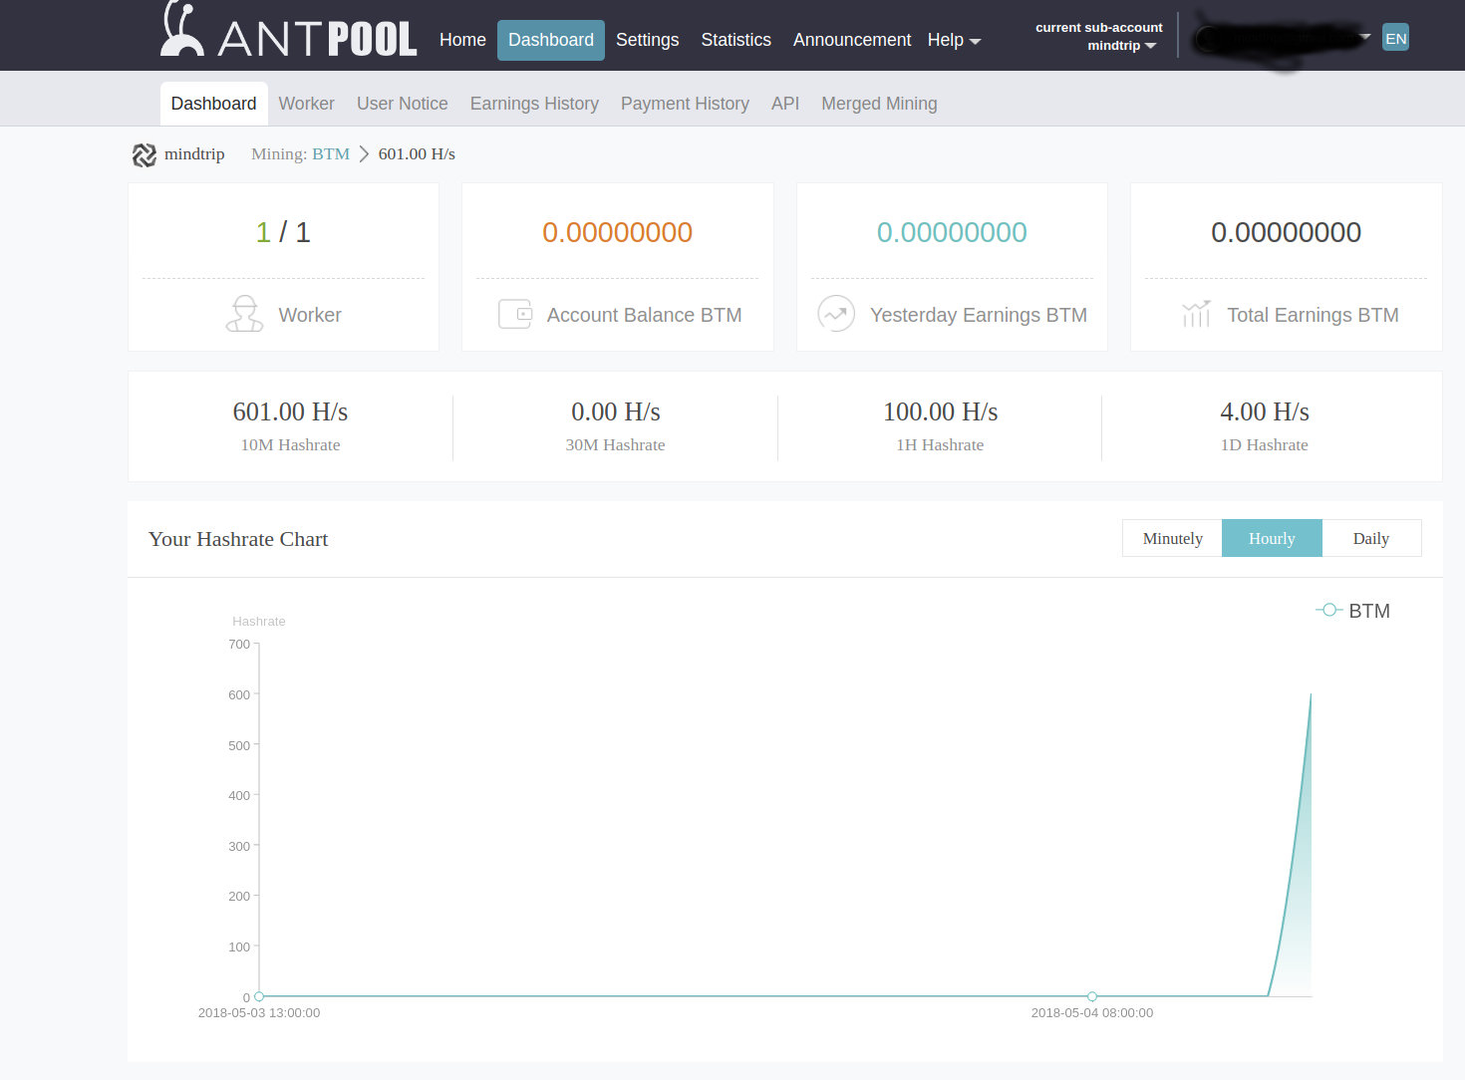Click the BTM mining coin link

pyautogui.click(x=331, y=154)
